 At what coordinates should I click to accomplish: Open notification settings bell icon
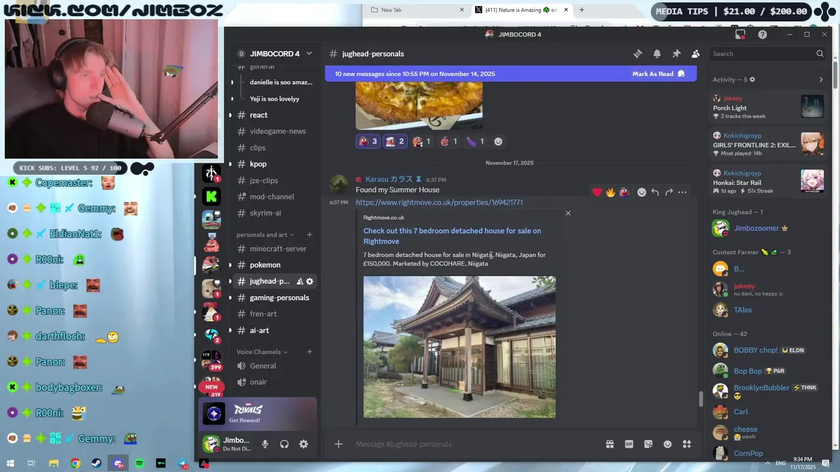pos(657,54)
